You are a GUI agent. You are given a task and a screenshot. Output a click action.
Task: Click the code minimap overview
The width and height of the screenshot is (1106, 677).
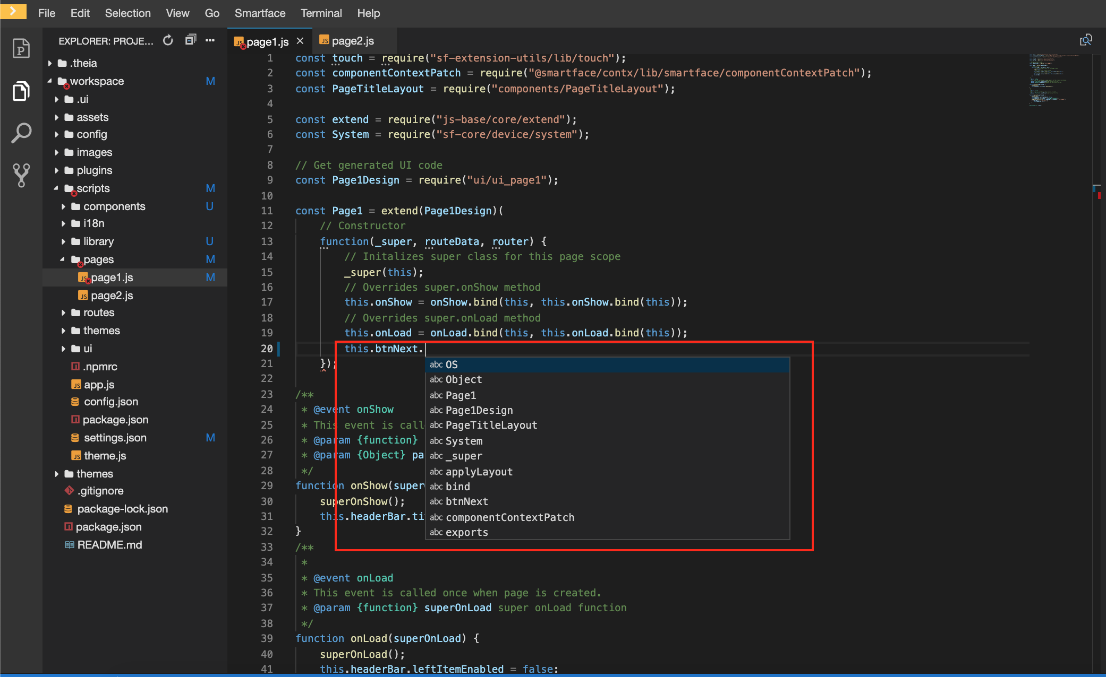[1054, 80]
